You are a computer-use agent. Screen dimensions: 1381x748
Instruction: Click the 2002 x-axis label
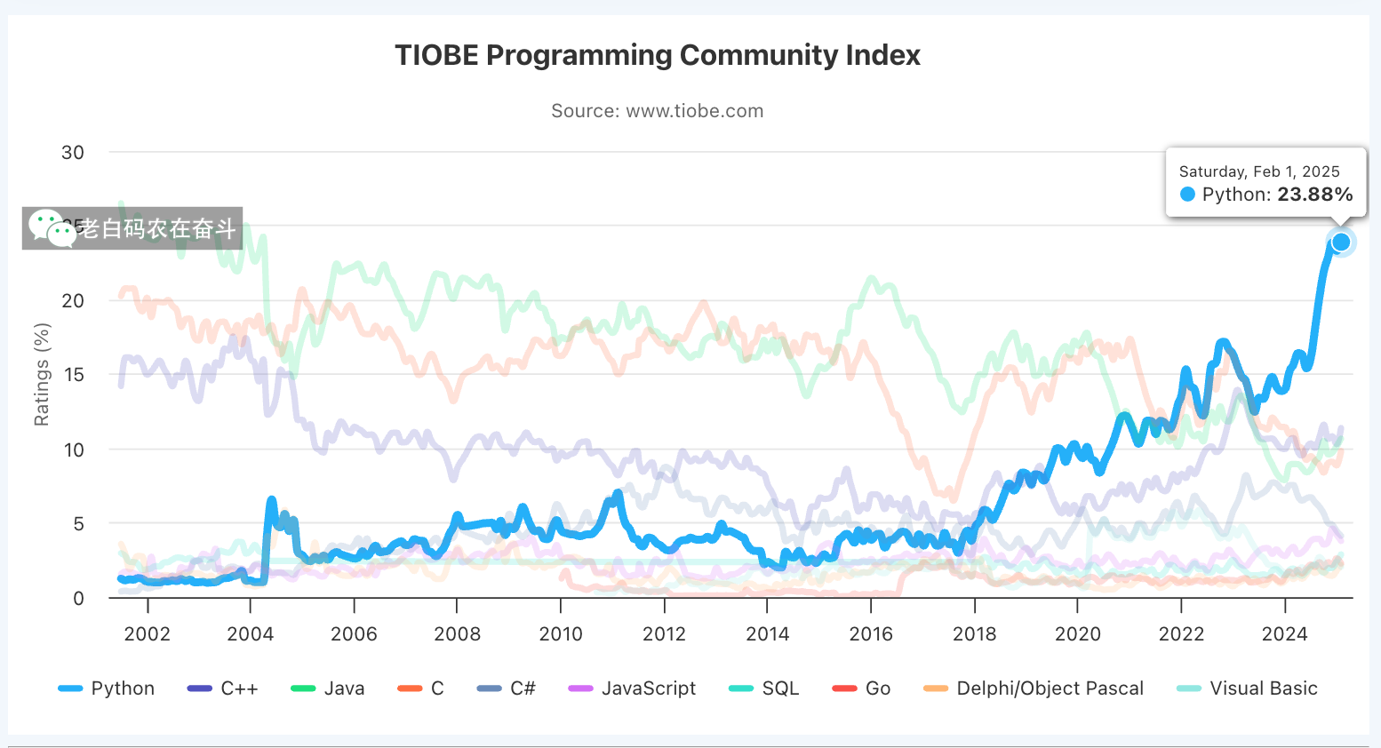pos(148,634)
